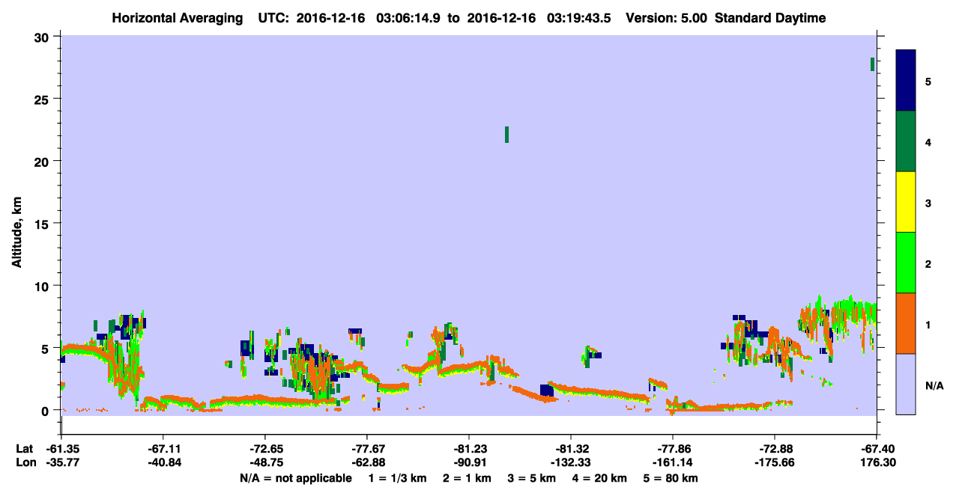Click the N/A colorbar label
The image size is (974, 499).
point(934,386)
